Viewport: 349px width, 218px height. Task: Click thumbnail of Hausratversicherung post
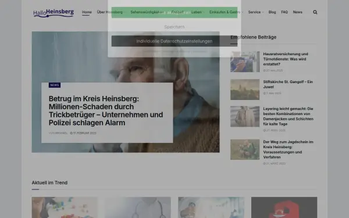(x=245, y=62)
